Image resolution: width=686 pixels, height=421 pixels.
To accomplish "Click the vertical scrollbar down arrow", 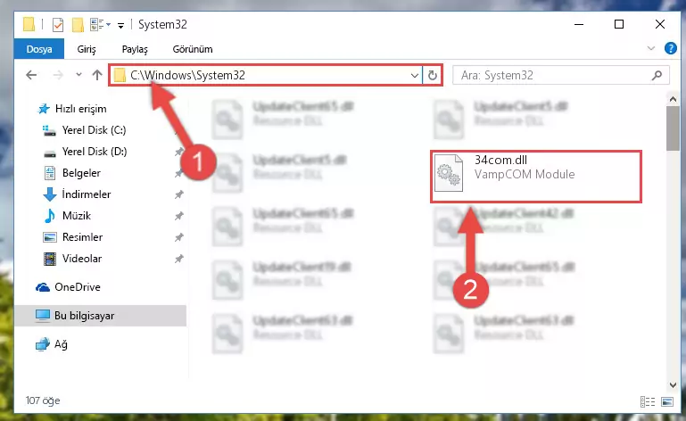I will [673, 385].
